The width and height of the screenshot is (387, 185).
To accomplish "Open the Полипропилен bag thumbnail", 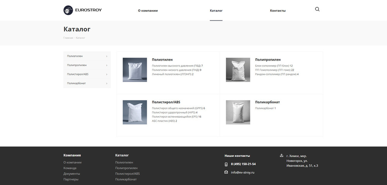I will [238, 70].
